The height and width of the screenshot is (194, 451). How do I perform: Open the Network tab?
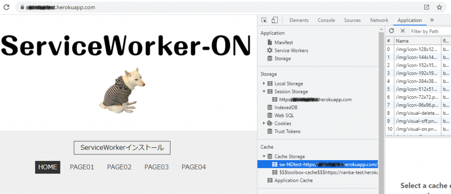379,20
